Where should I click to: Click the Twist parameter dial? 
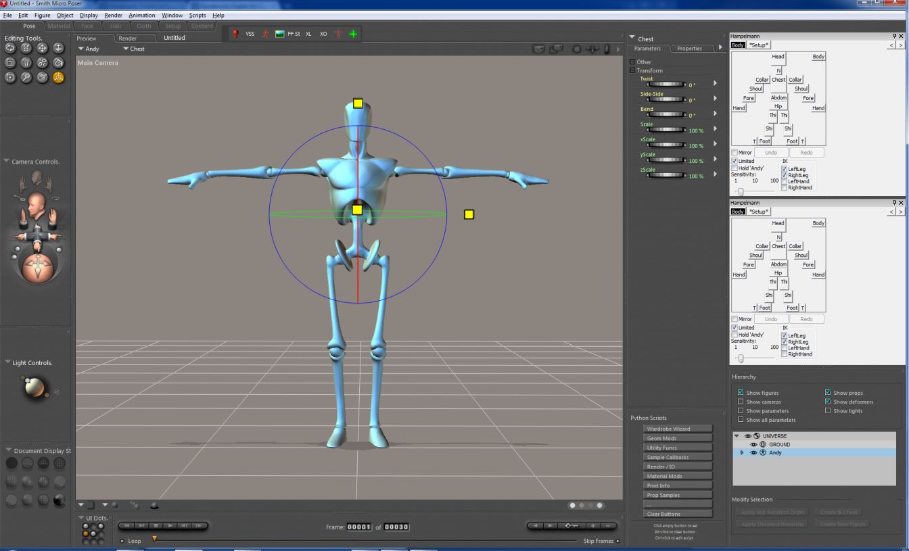coord(666,85)
